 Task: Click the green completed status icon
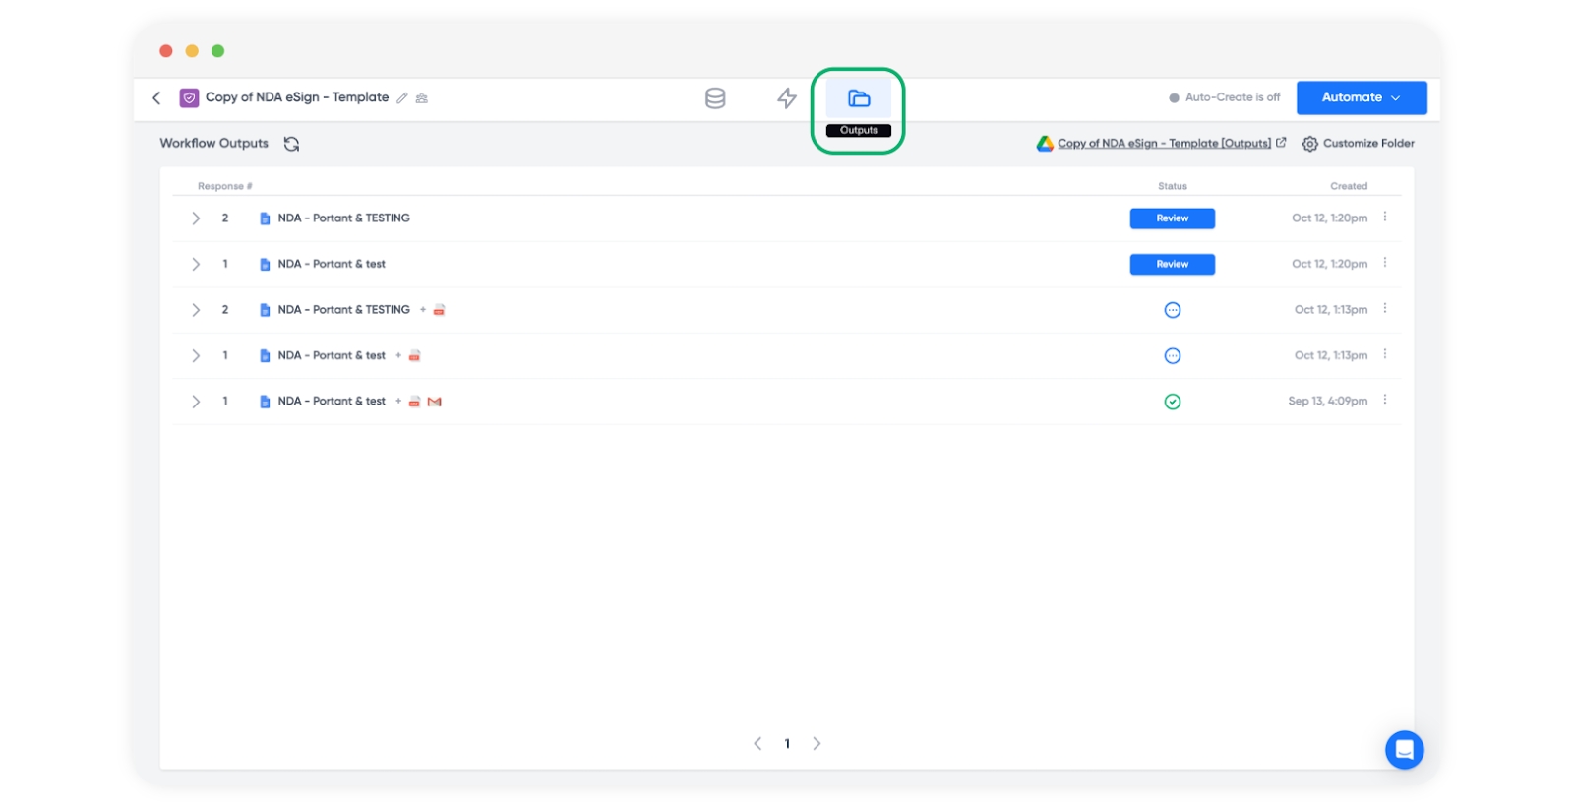(1172, 402)
